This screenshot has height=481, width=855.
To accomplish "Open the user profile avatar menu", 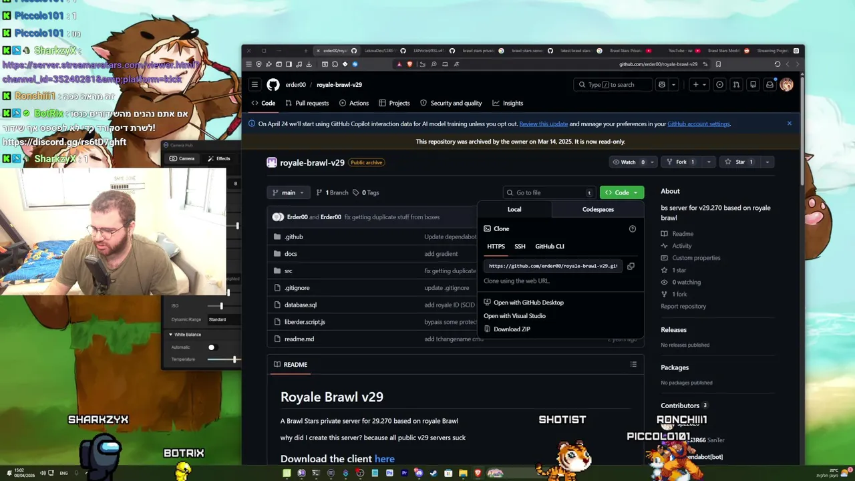I will pos(786,85).
